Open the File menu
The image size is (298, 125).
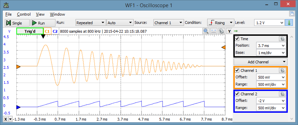coord(9,14)
